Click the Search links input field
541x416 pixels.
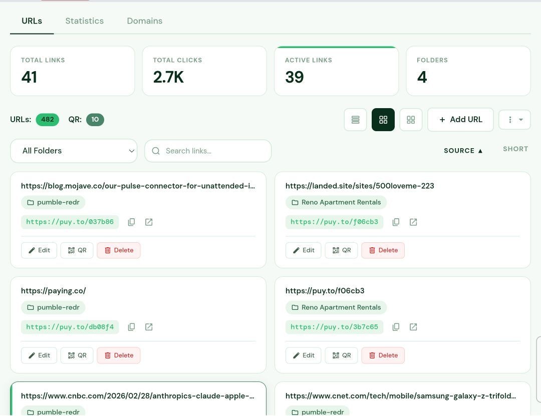[208, 151]
